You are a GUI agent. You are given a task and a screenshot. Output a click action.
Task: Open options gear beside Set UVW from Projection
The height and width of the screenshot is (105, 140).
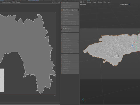[x=78, y=10]
